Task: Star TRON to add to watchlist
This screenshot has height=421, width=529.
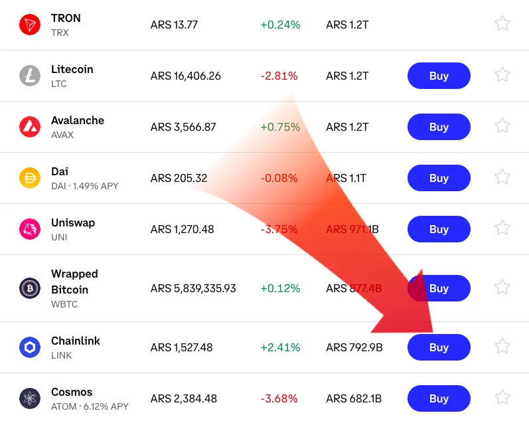Action: point(502,24)
